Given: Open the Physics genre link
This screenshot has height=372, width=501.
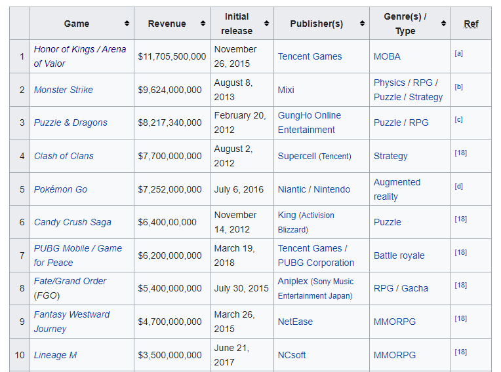Looking at the screenshot, I should [x=389, y=83].
